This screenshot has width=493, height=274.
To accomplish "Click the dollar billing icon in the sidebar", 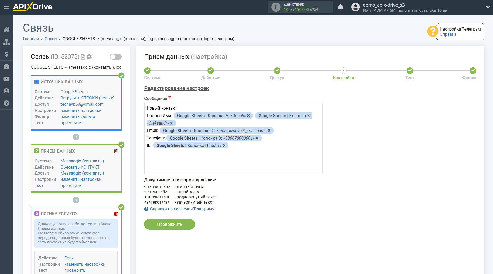I will (6, 54).
